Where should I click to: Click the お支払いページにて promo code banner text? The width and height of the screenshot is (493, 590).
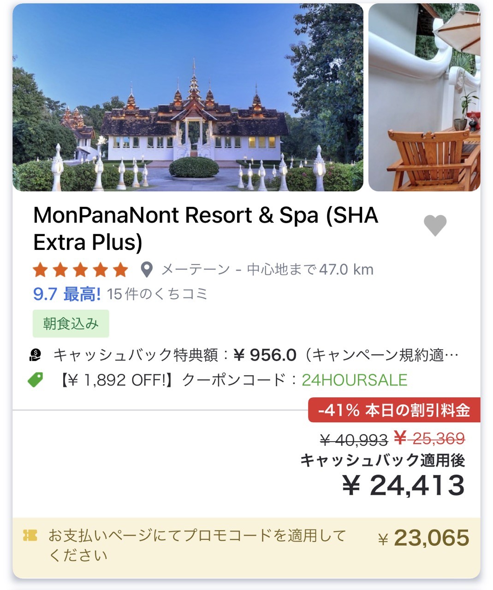[x=197, y=545]
